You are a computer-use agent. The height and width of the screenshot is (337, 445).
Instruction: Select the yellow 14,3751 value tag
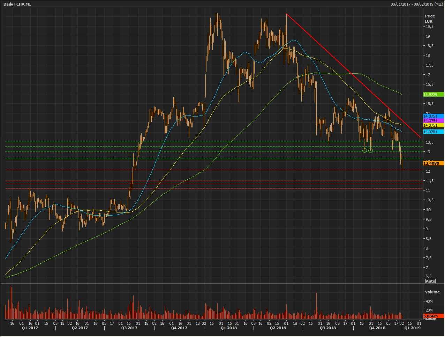(433, 125)
